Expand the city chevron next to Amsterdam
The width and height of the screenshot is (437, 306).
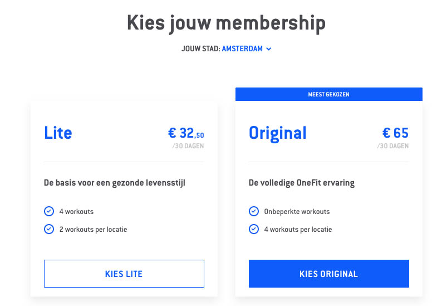click(269, 49)
